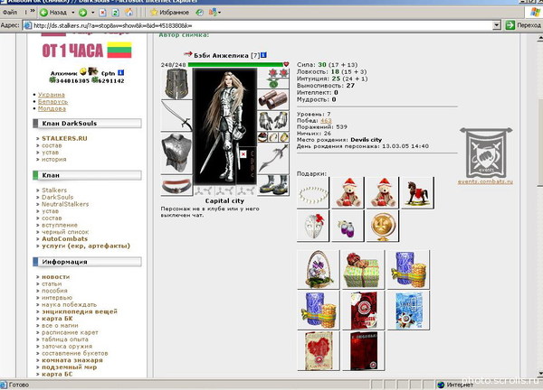Screen dimensions: 543x390
Task: Click the steel gauntlets equipment slot
Action: pos(273,121)
